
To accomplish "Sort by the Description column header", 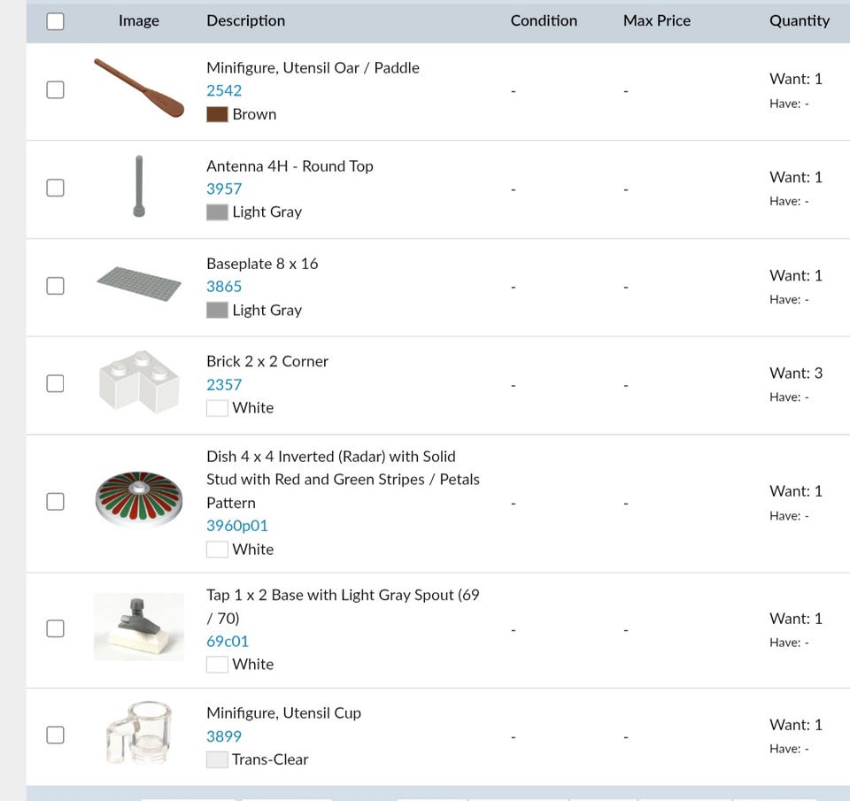I will (245, 20).
